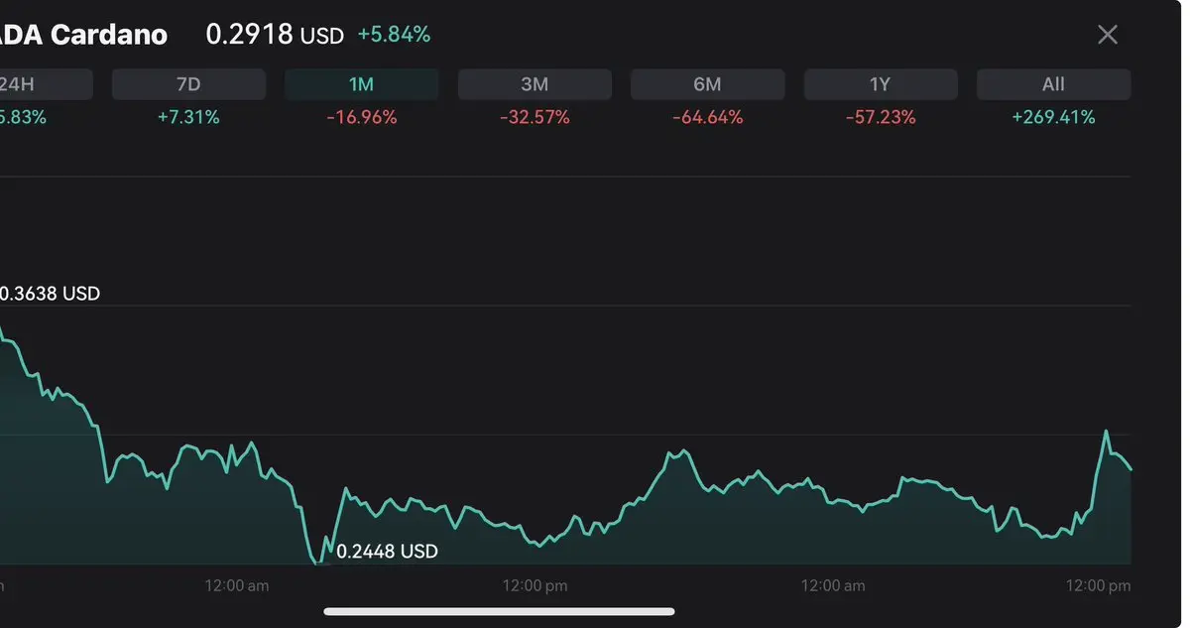The height and width of the screenshot is (628, 1190).
Task: Click the +7.31% seven-day change value
Action: (188, 117)
